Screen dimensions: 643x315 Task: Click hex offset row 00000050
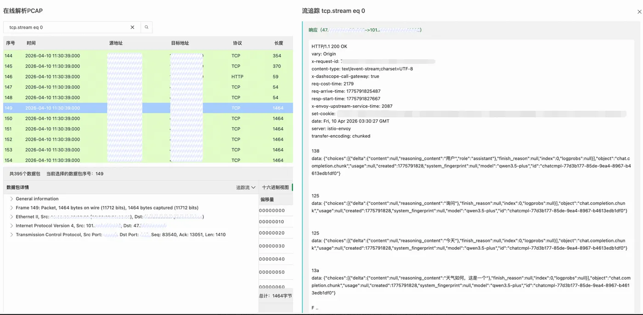(x=276, y=272)
